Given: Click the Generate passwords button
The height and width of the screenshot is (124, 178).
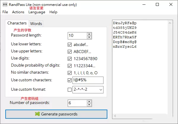Looking at the screenshot, I should click(x=56, y=114).
